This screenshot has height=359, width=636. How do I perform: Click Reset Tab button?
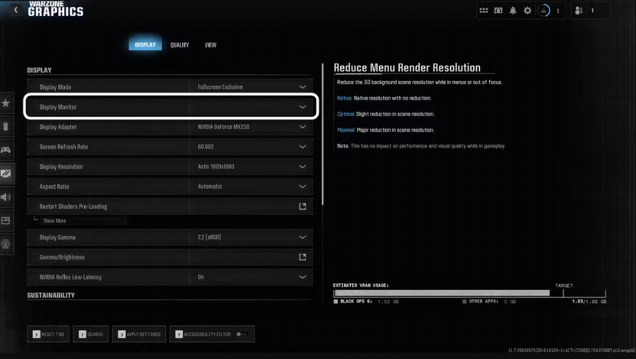pyautogui.click(x=48, y=335)
